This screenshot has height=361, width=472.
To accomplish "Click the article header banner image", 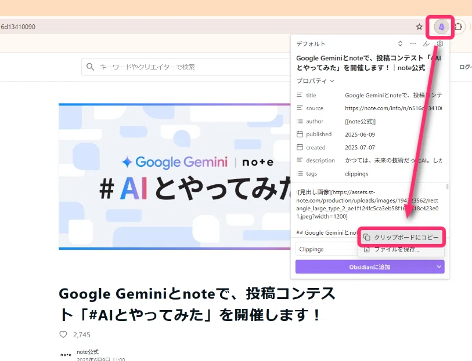I will pyautogui.click(x=175, y=177).
